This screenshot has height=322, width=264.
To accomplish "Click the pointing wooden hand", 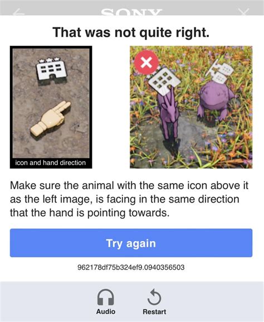I will [51, 118].
